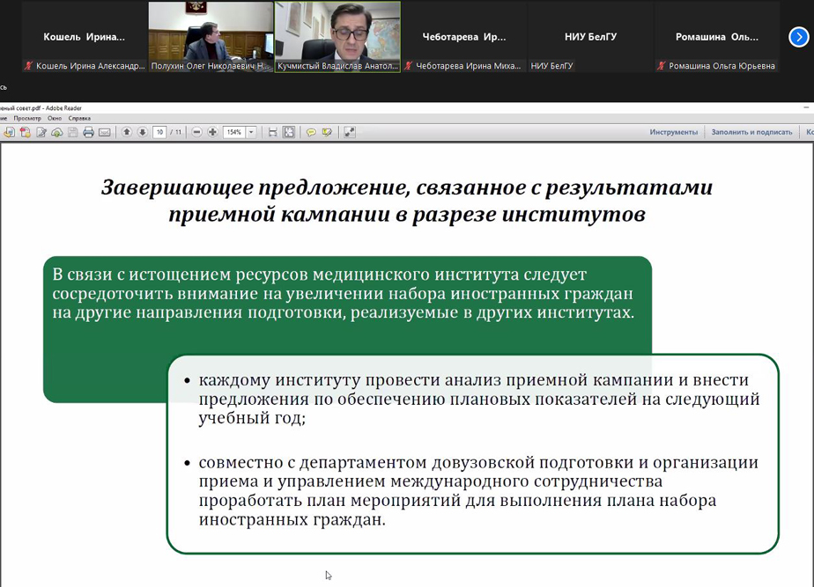Enable read mode with expand arrows icon

(x=350, y=132)
